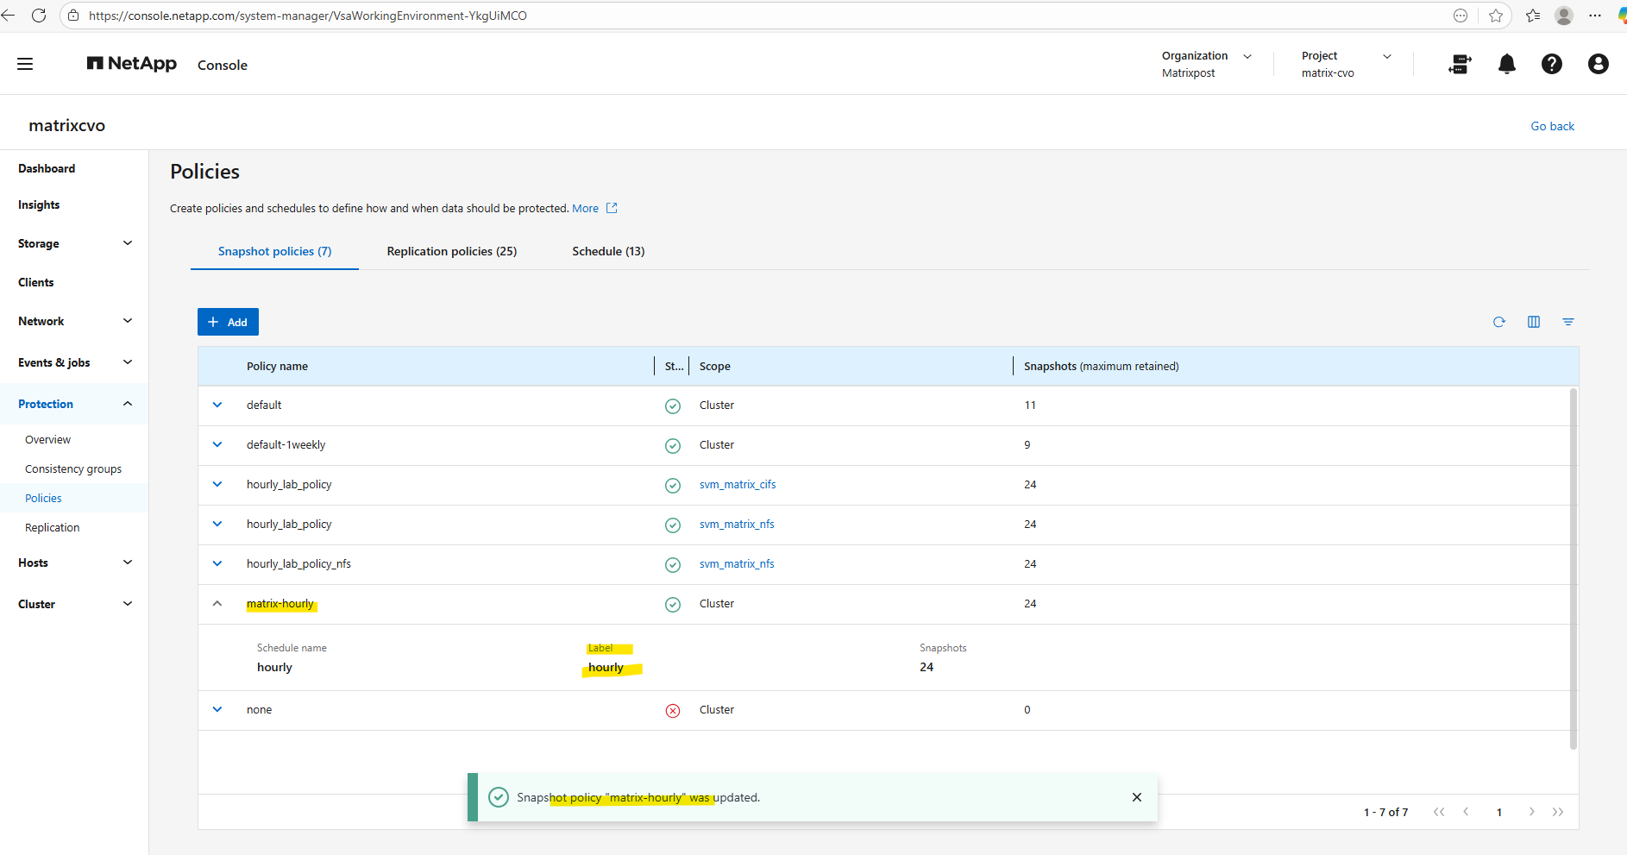Image resolution: width=1627 pixels, height=855 pixels.
Task: Expand the default-1weekly policy row
Action: pyautogui.click(x=217, y=445)
